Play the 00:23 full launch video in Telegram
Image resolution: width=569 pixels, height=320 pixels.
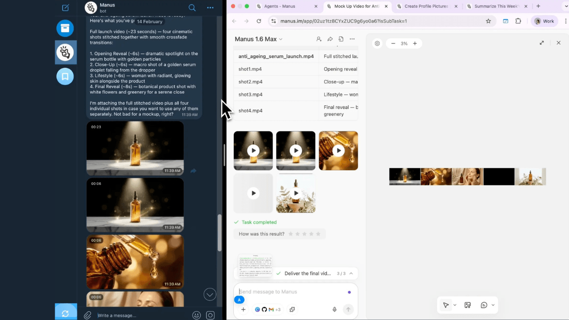tap(135, 148)
